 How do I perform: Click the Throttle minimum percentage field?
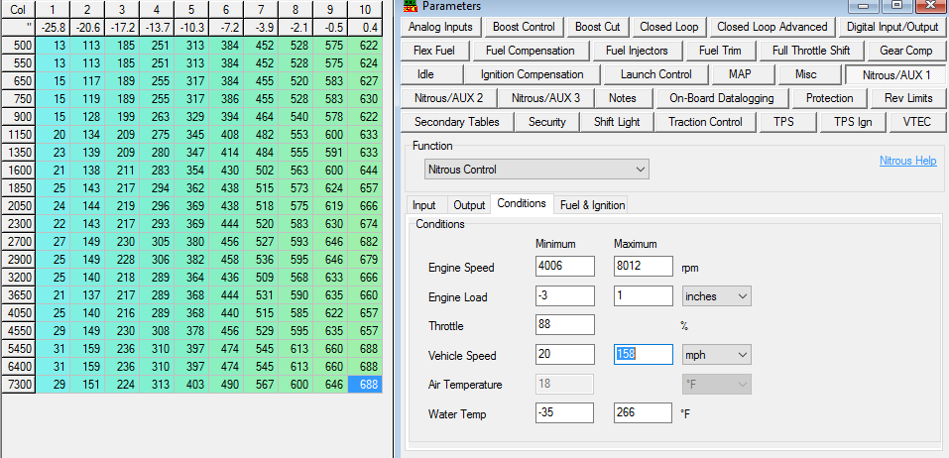pos(563,325)
